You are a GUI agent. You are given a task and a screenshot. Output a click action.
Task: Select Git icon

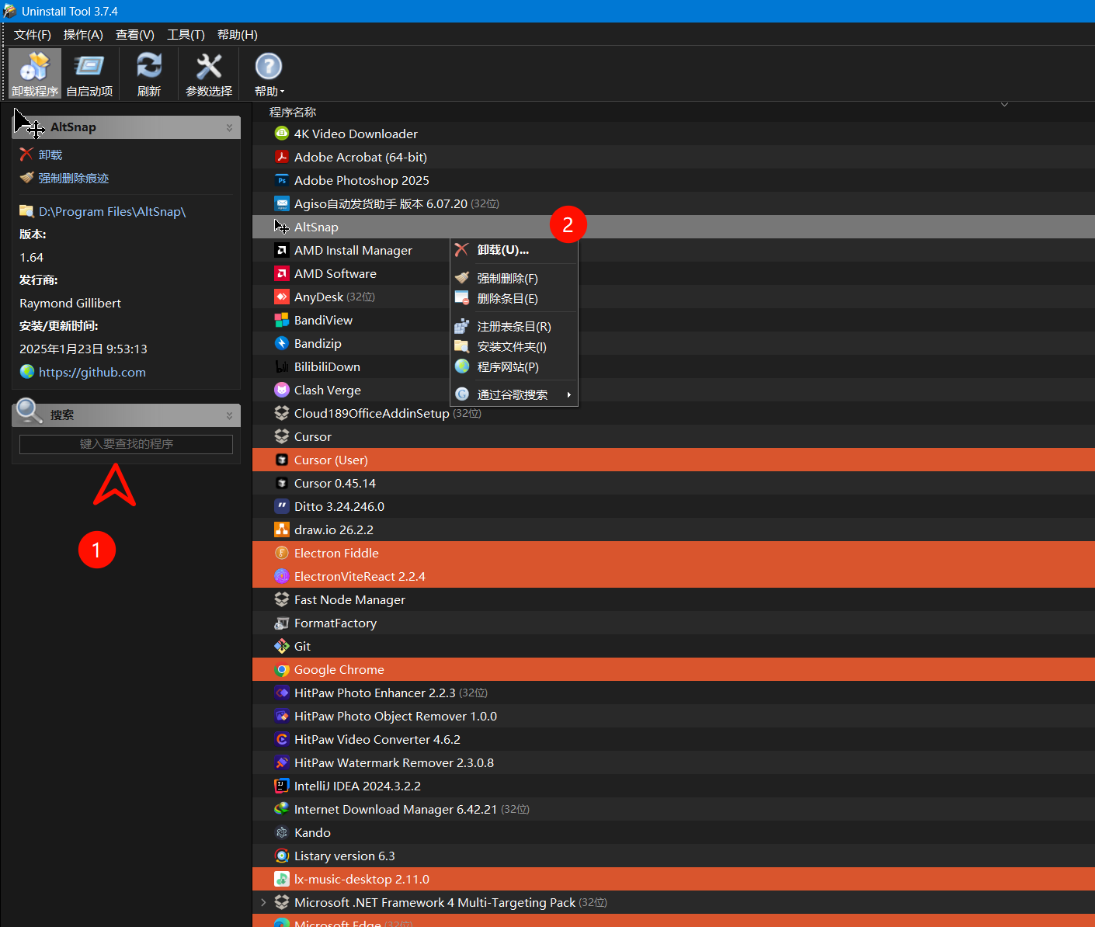click(x=282, y=646)
